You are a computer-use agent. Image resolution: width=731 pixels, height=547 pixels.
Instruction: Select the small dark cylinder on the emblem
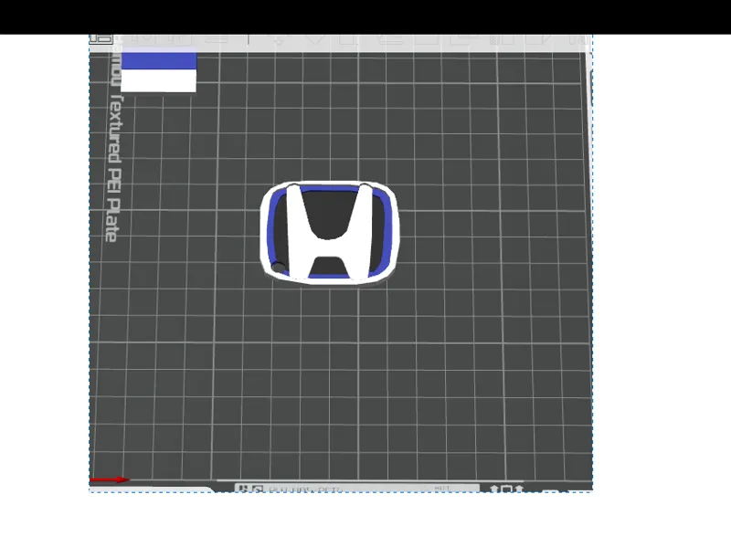pos(279,268)
